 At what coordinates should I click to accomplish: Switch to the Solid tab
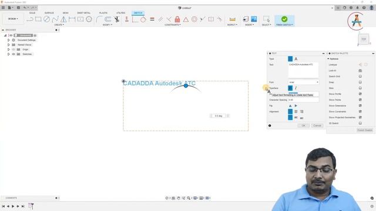pyautogui.click(x=32, y=13)
